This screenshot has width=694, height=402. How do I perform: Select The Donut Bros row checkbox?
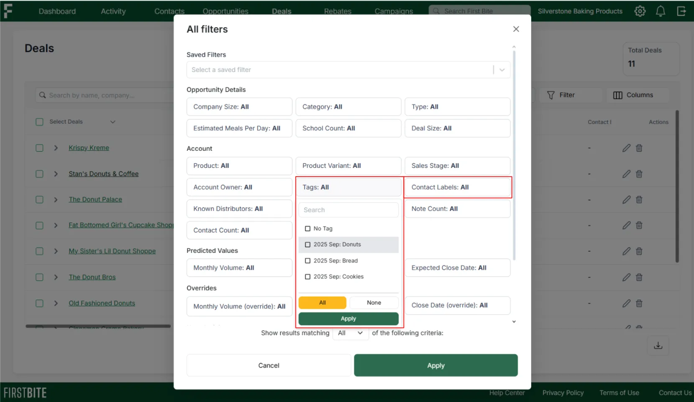click(x=39, y=277)
